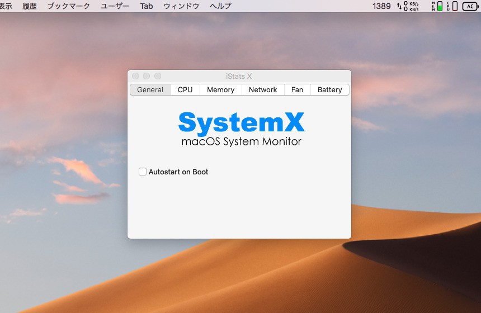The width and height of the screenshot is (481, 313).
Task: Click the 1389 fan speed readout
Action: [381, 6]
